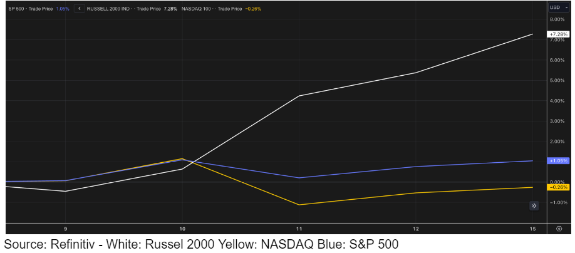This screenshot has width=575, height=253.
Task: Click the blue 1.05% SP 500 value
Action: (x=63, y=9)
